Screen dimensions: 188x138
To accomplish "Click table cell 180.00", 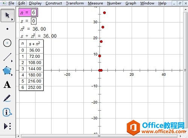I will coord(35,75).
